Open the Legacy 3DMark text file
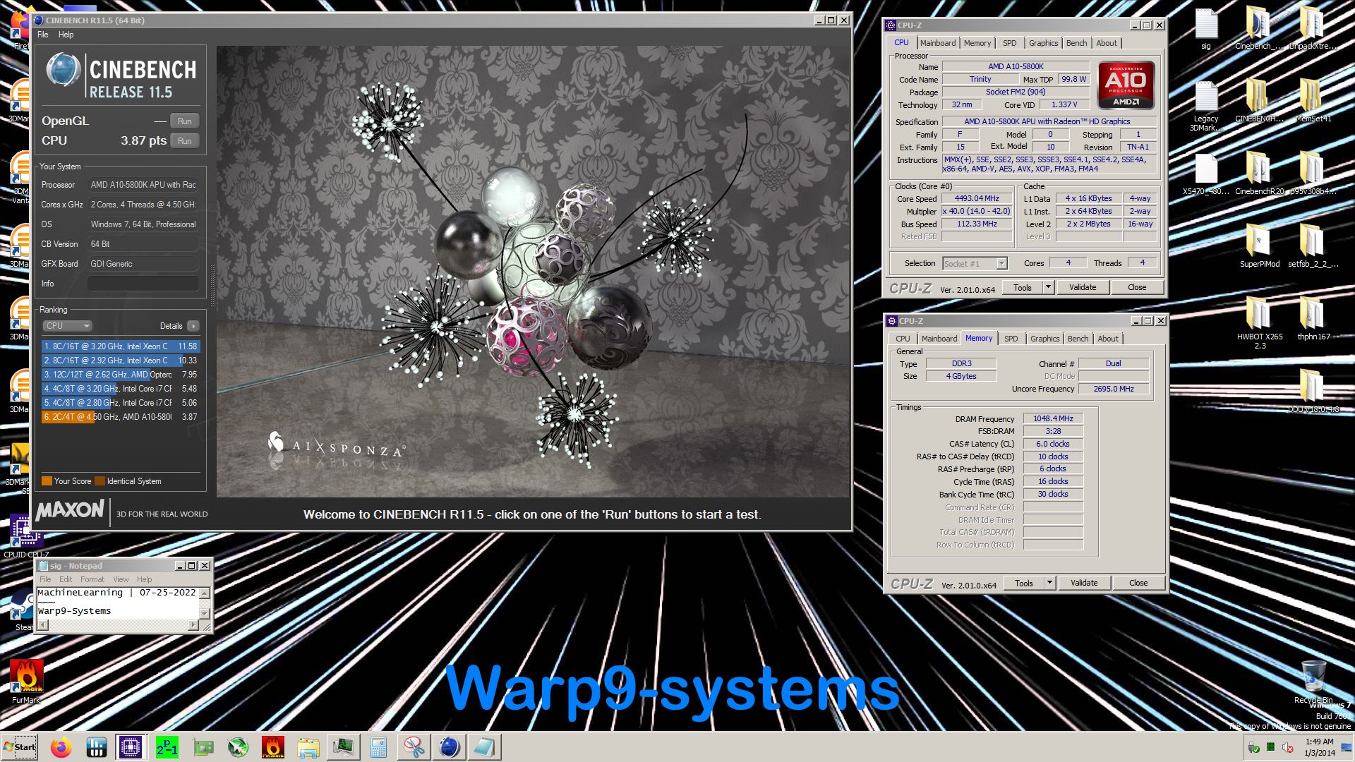 (x=1205, y=106)
